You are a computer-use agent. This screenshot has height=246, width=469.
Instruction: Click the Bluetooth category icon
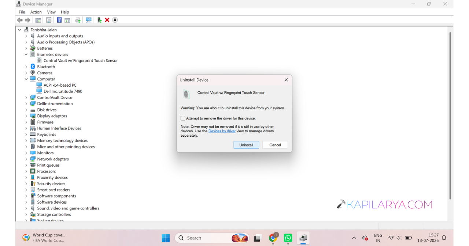(33, 67)
